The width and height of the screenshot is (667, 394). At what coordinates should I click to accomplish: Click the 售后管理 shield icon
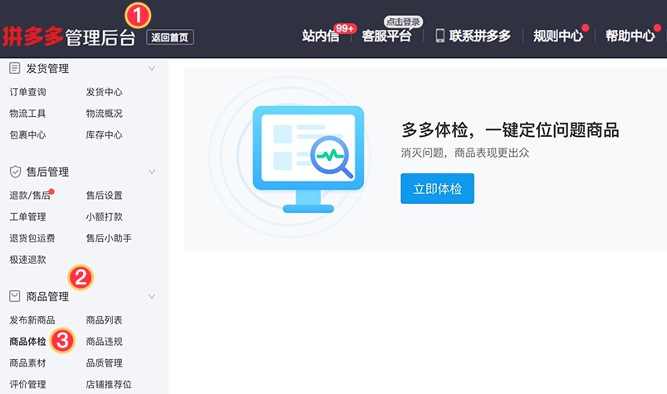point(15,172)
